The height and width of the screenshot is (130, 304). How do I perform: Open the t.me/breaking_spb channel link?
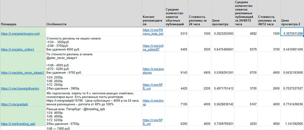[18, 124]
